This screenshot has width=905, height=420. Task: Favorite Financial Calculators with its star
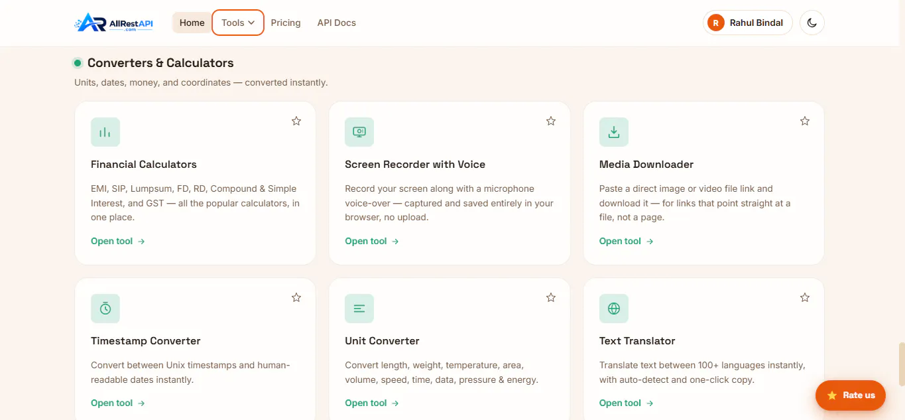296,121
